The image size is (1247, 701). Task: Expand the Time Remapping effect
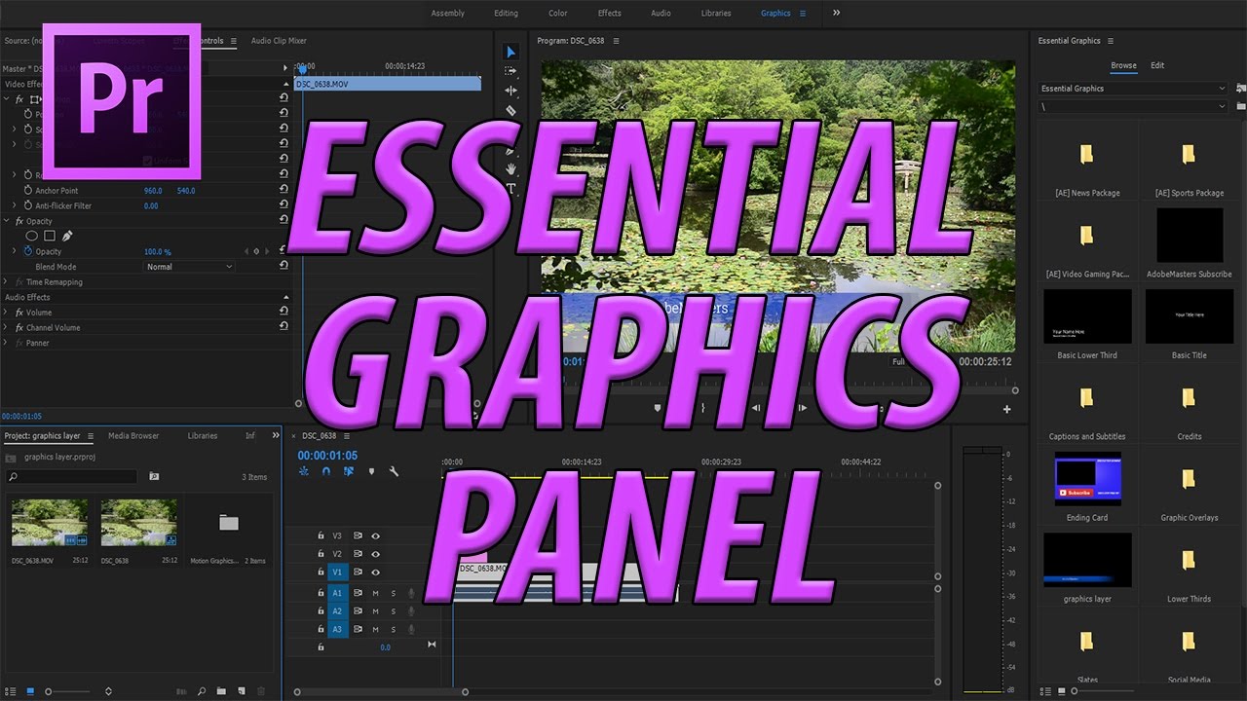7,282
